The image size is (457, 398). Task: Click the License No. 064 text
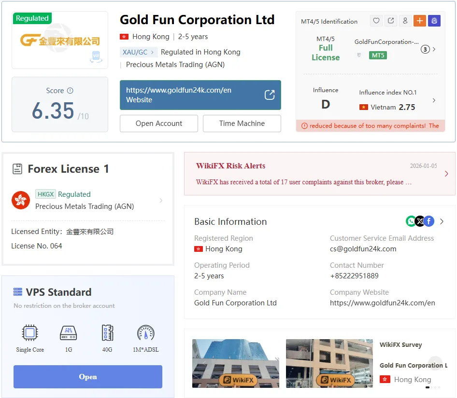coord(37,246)
